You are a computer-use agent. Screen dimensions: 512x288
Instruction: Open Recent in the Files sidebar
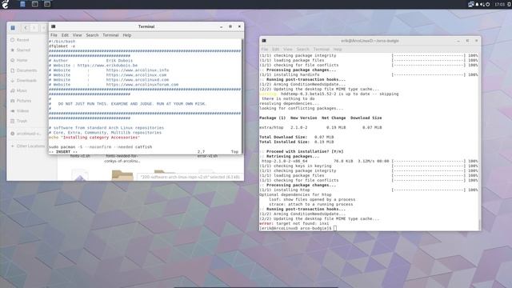22,40
